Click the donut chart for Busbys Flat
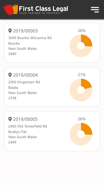This screenshot has width=104, height=185. (81, 134)
